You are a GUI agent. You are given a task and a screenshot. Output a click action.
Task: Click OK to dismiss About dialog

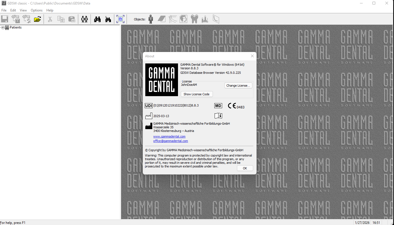(x=245, y=168)
